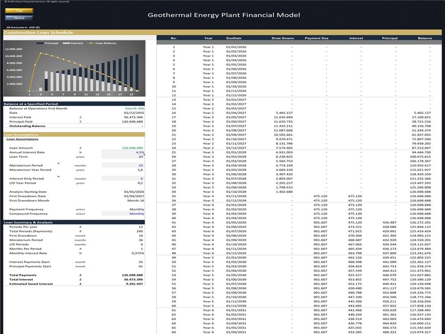Click the Total Periods value 240
Screen dimensions: 445x334
click(140, 231)
